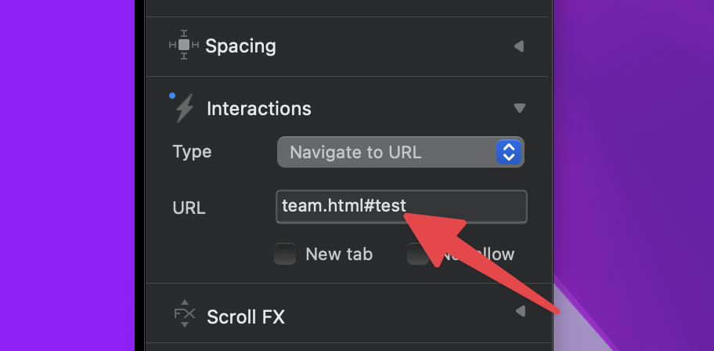The image size is (714, 351).
Task: Click the blue chevrons on Type selector
Action: [508, 152]
